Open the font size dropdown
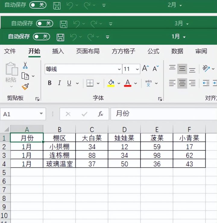Screen dimensions: 217x223 pos(137,69)
